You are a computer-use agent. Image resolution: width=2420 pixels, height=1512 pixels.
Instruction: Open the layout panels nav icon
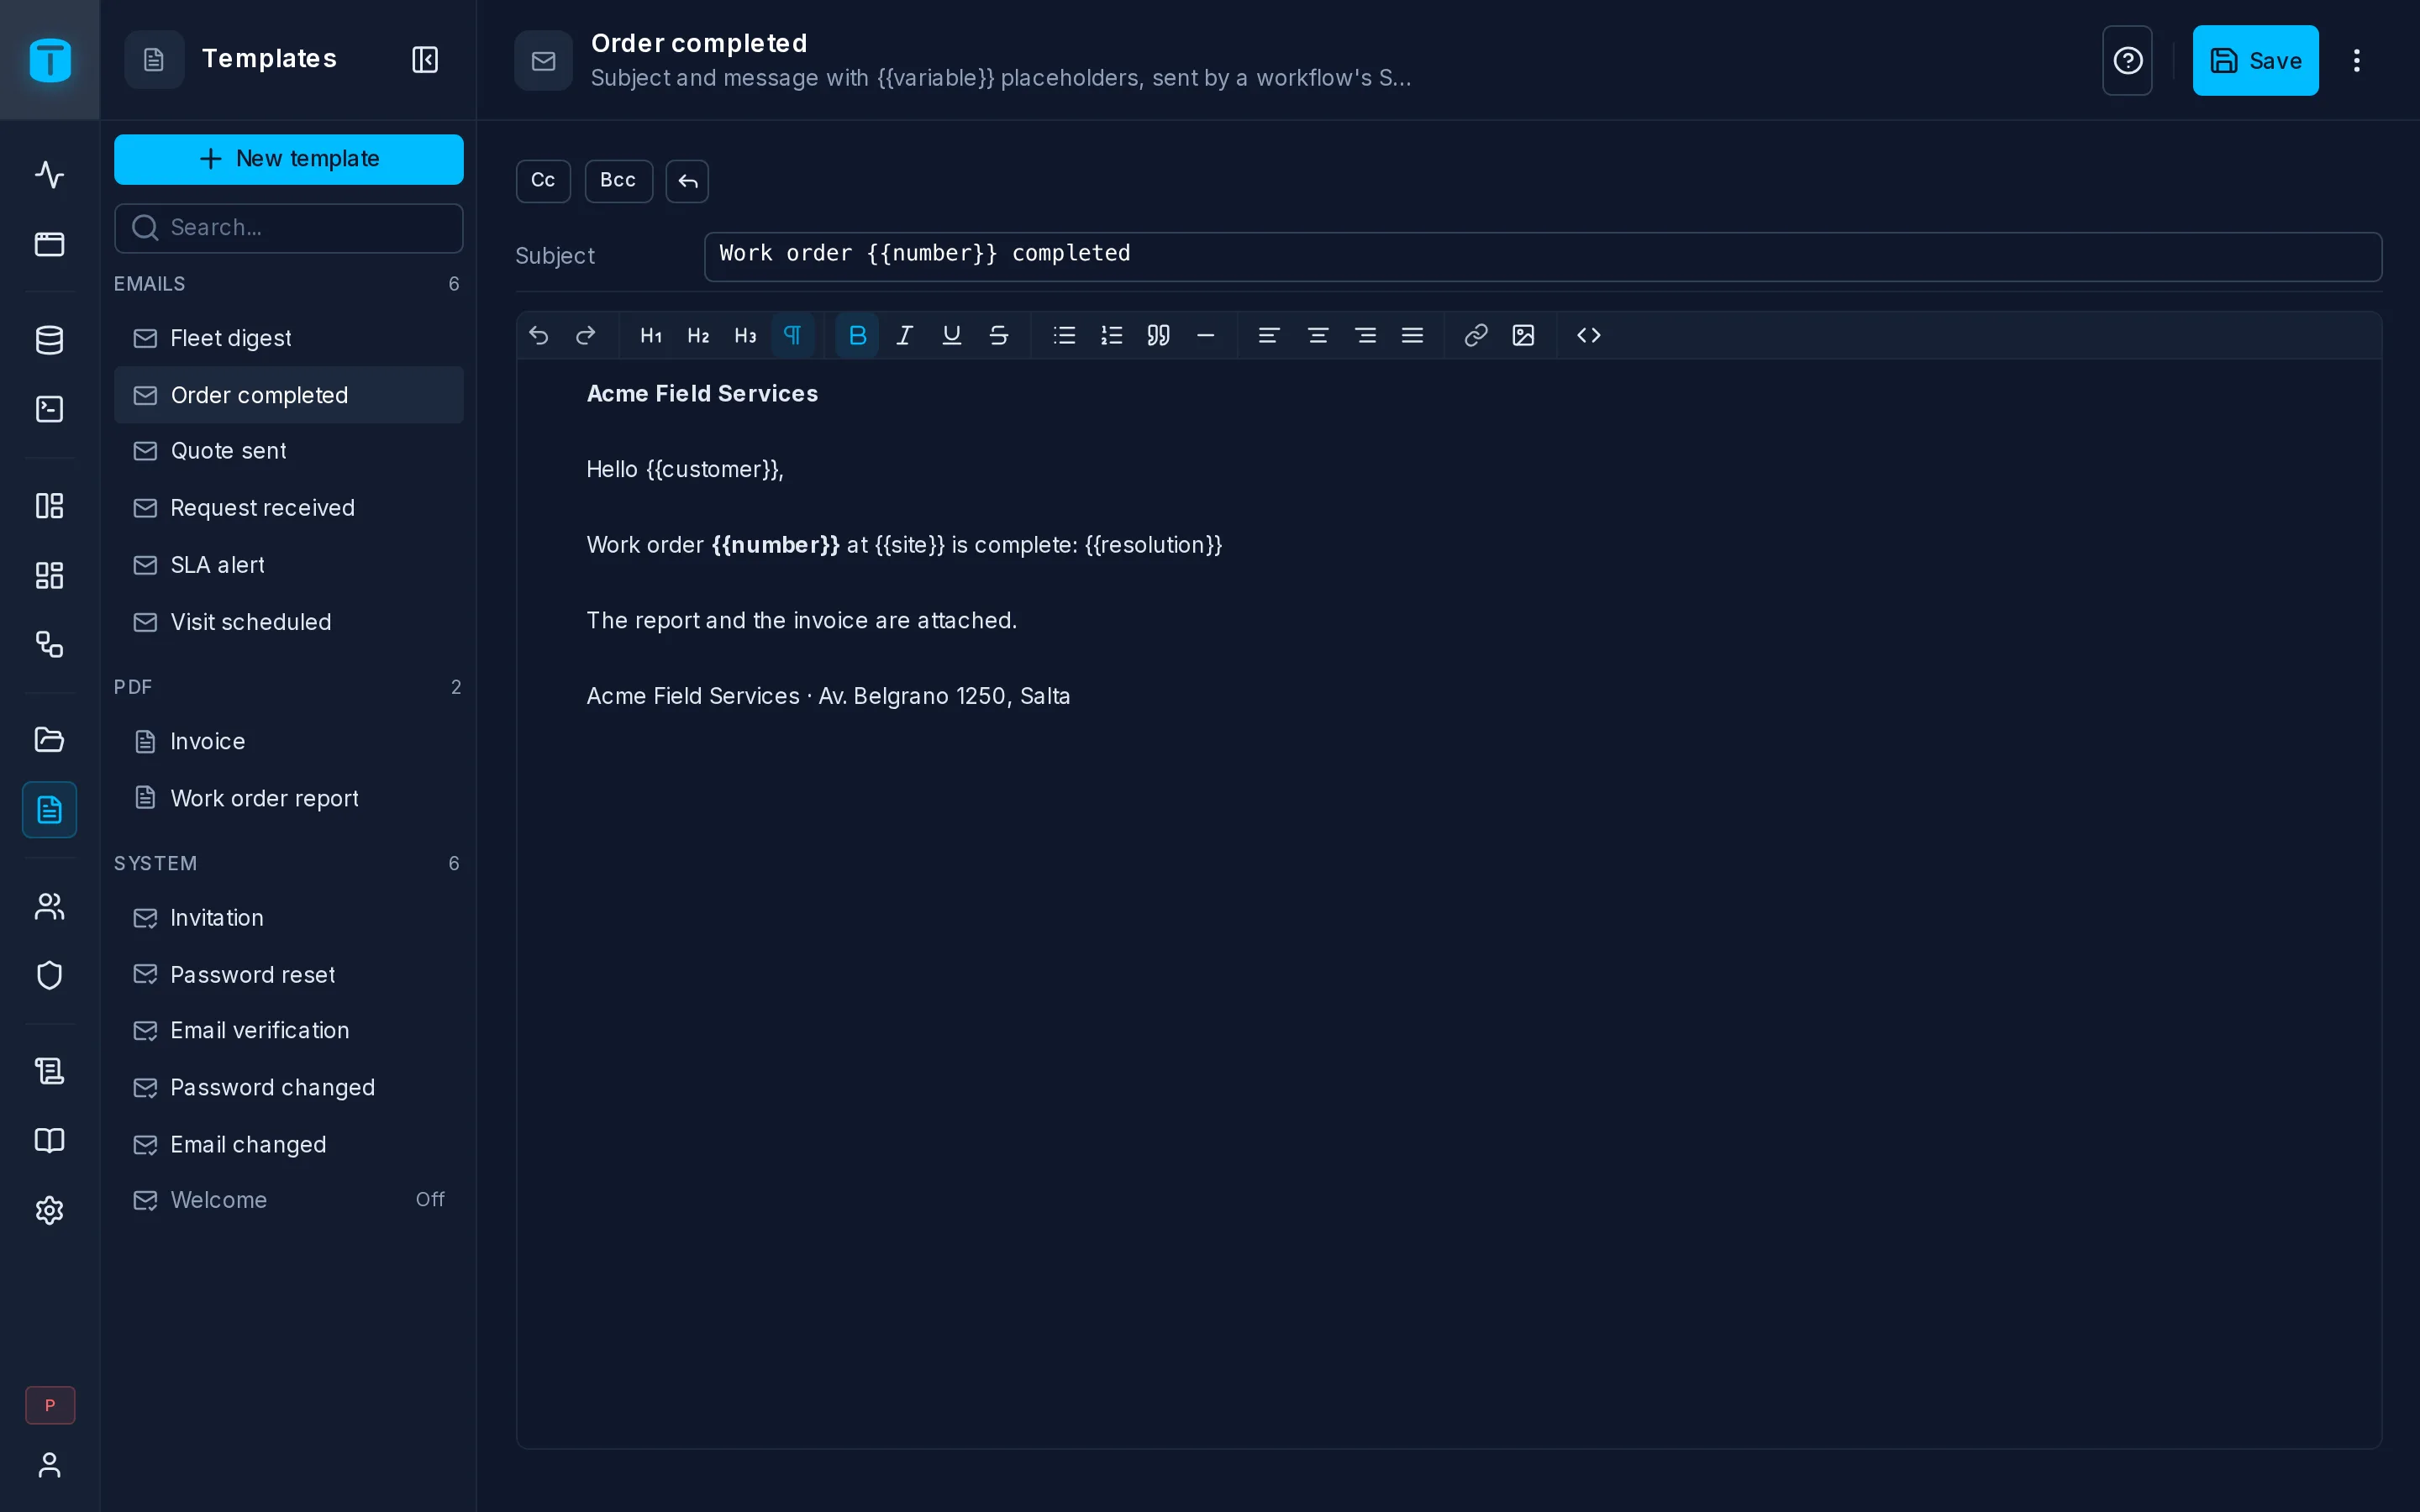coord(49,506)
